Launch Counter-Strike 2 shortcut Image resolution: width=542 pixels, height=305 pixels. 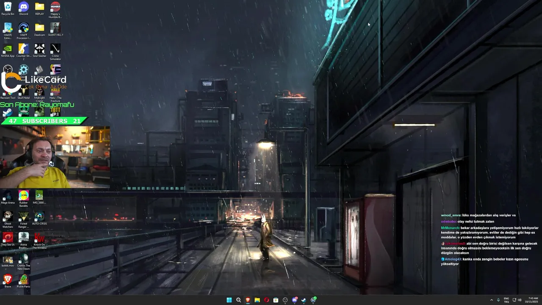coord(24,52)
